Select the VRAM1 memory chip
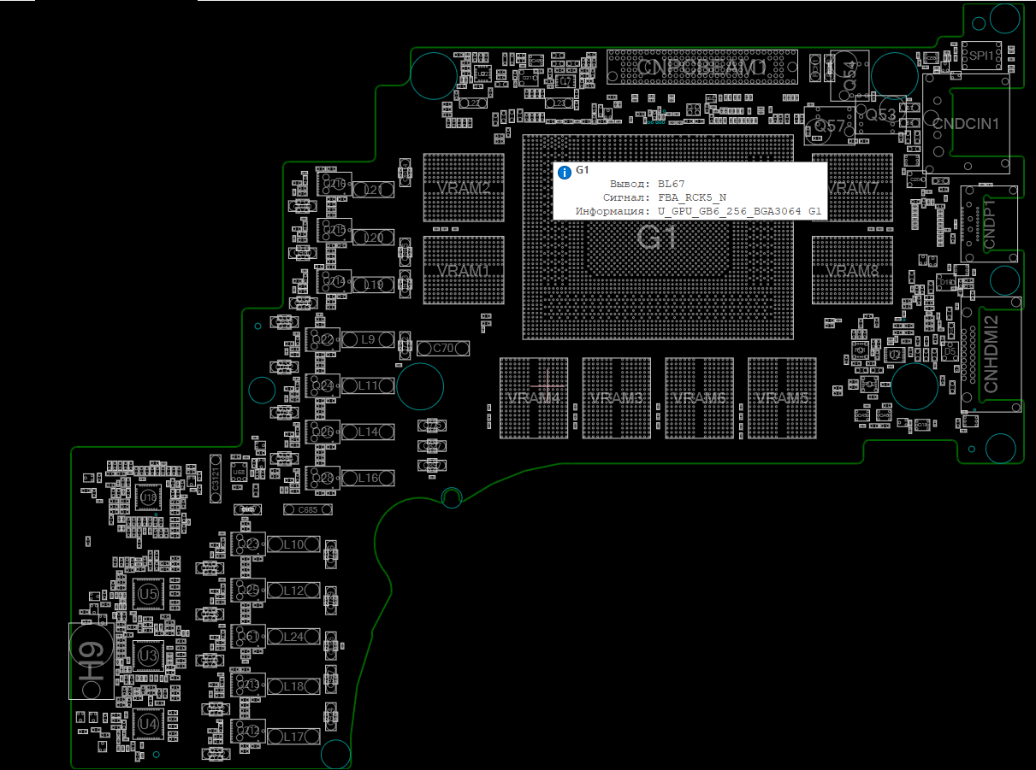This screenshot has height=770, width=1036. (464, 270)
